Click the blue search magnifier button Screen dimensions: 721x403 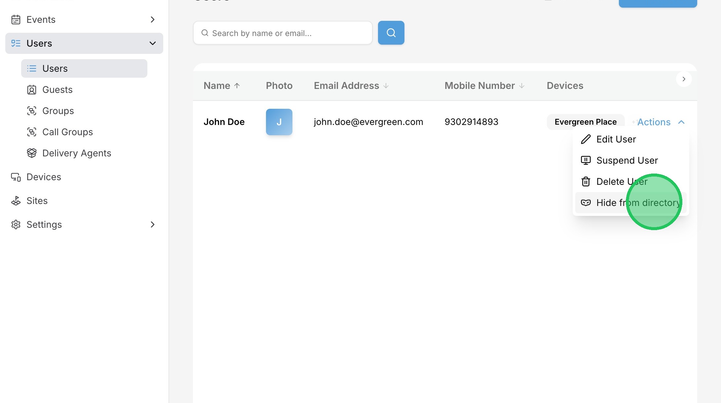click(x=391, y=33)
